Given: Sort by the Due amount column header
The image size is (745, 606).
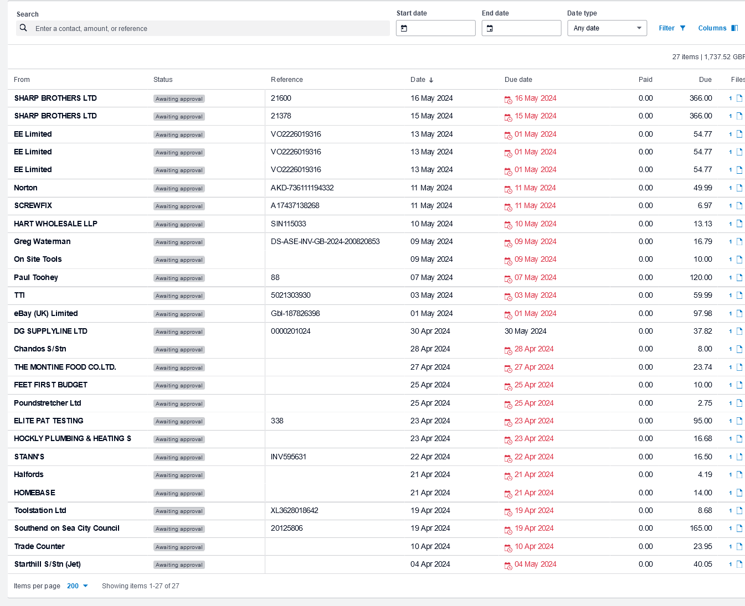Looking at the screenshot, I should click(705, 80).
